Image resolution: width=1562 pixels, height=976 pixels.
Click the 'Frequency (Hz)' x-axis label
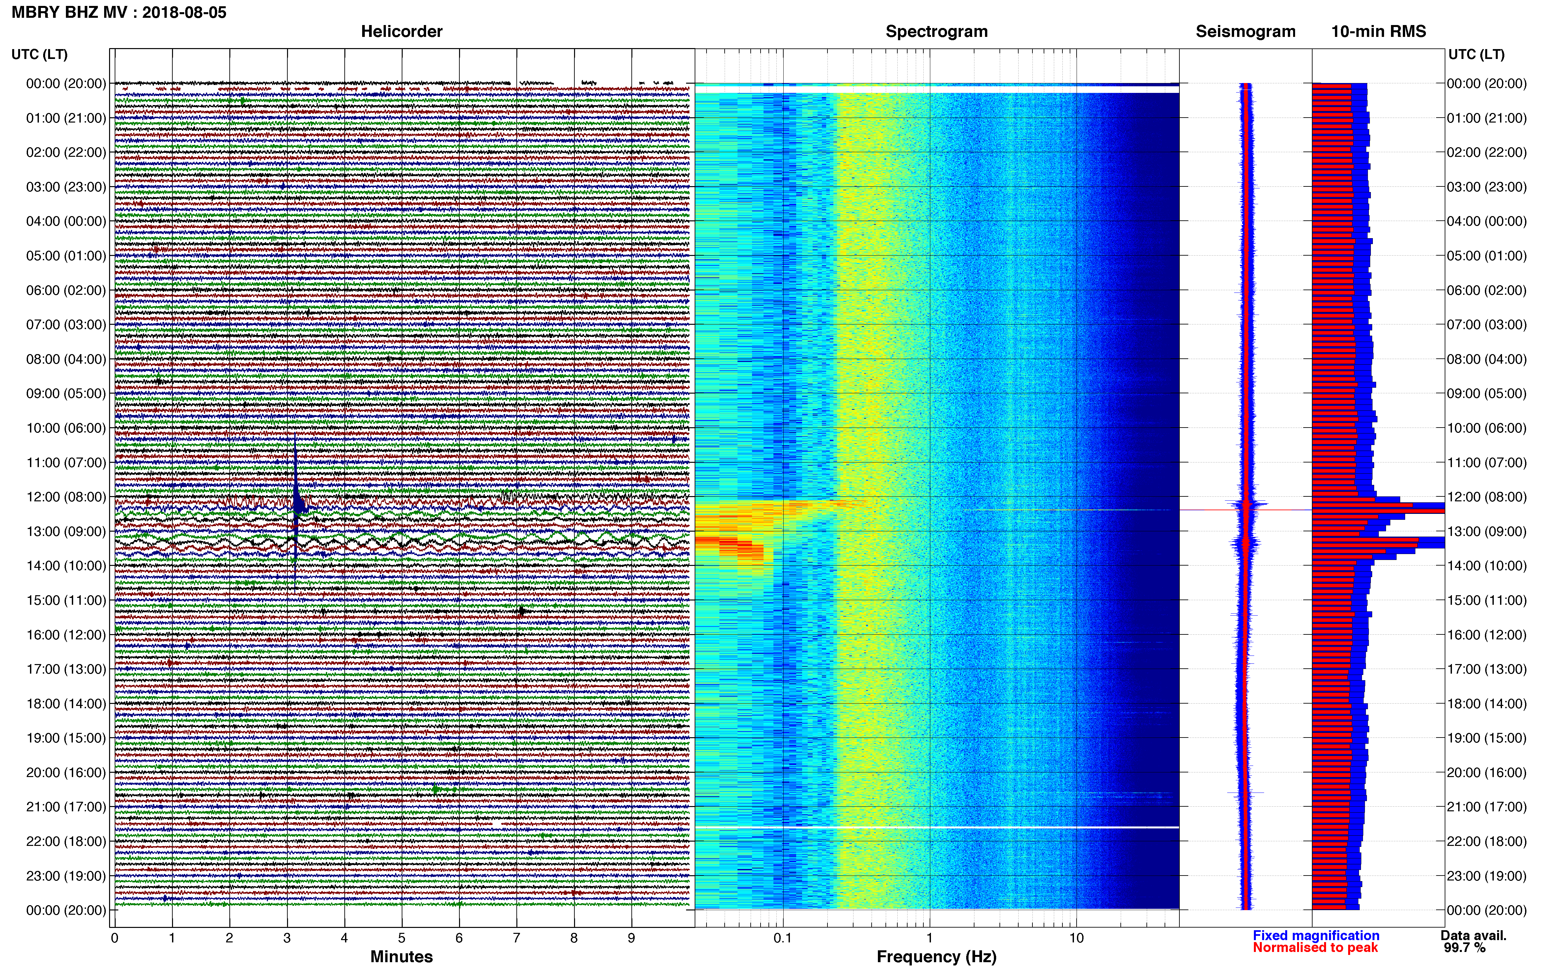936,957
